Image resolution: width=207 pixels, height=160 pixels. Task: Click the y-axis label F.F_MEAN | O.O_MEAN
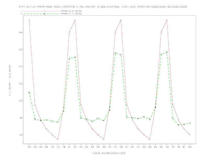10,81
